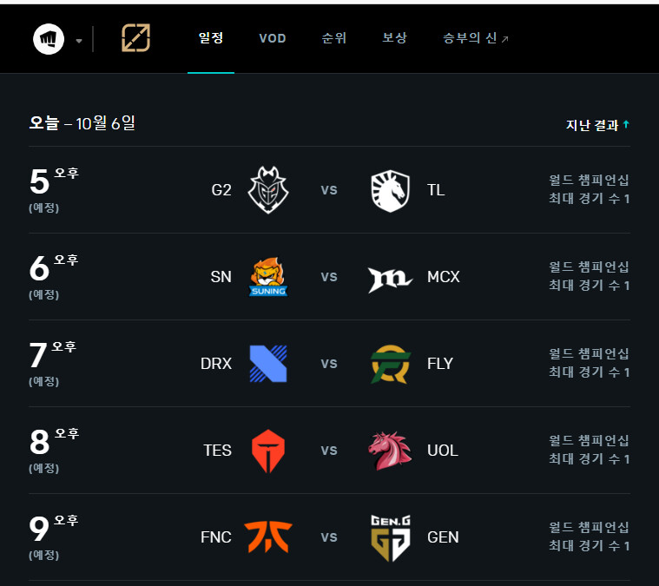Click the DRX blue logo
This screenshot has height=586, width=659.
[x=268, y=364]
